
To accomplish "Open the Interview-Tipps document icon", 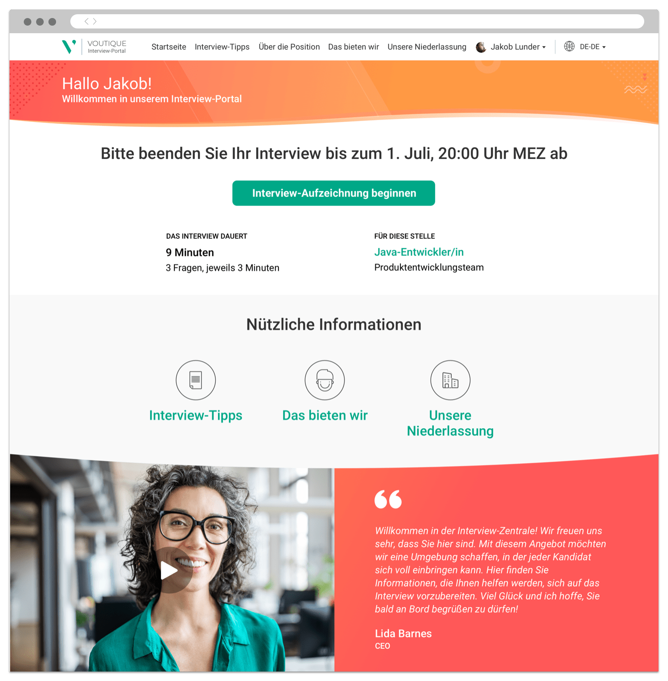I will click(x=196, y=380).
